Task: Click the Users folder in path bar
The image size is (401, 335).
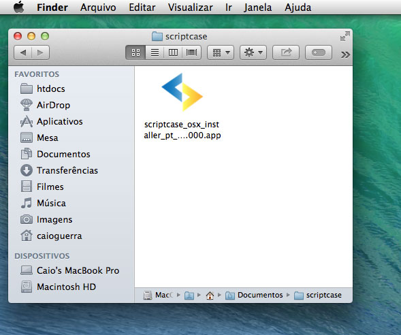Action: pyautogui.click(x=189, y=296)
